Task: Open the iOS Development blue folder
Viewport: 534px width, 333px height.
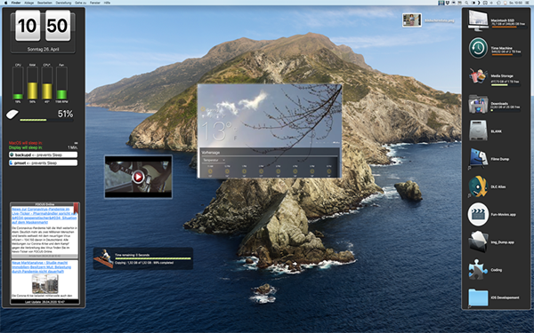Action: point(478,297)
